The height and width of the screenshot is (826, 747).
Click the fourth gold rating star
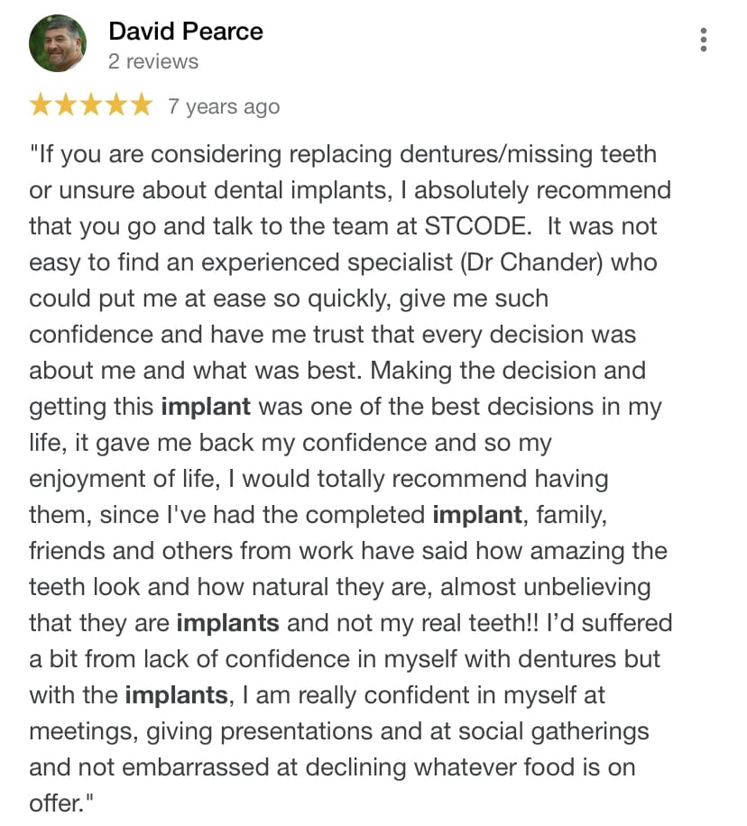pyautogui.click(x=116, y=106)
